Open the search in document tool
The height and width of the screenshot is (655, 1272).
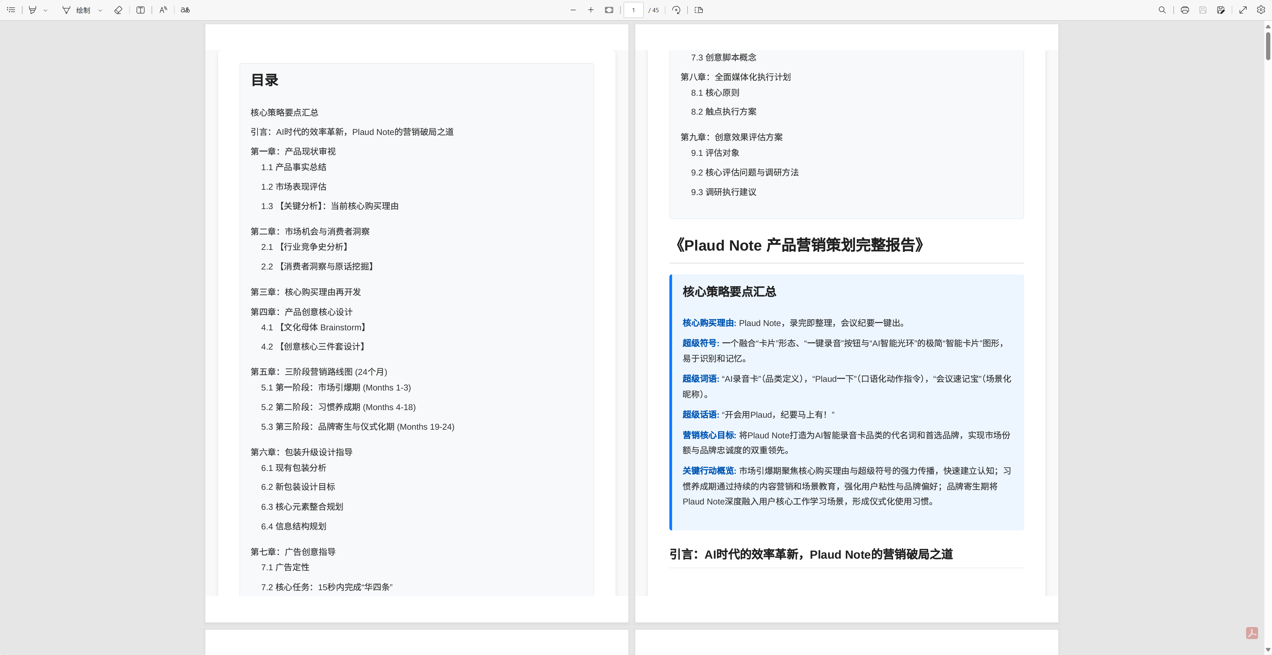point(1162,10)
